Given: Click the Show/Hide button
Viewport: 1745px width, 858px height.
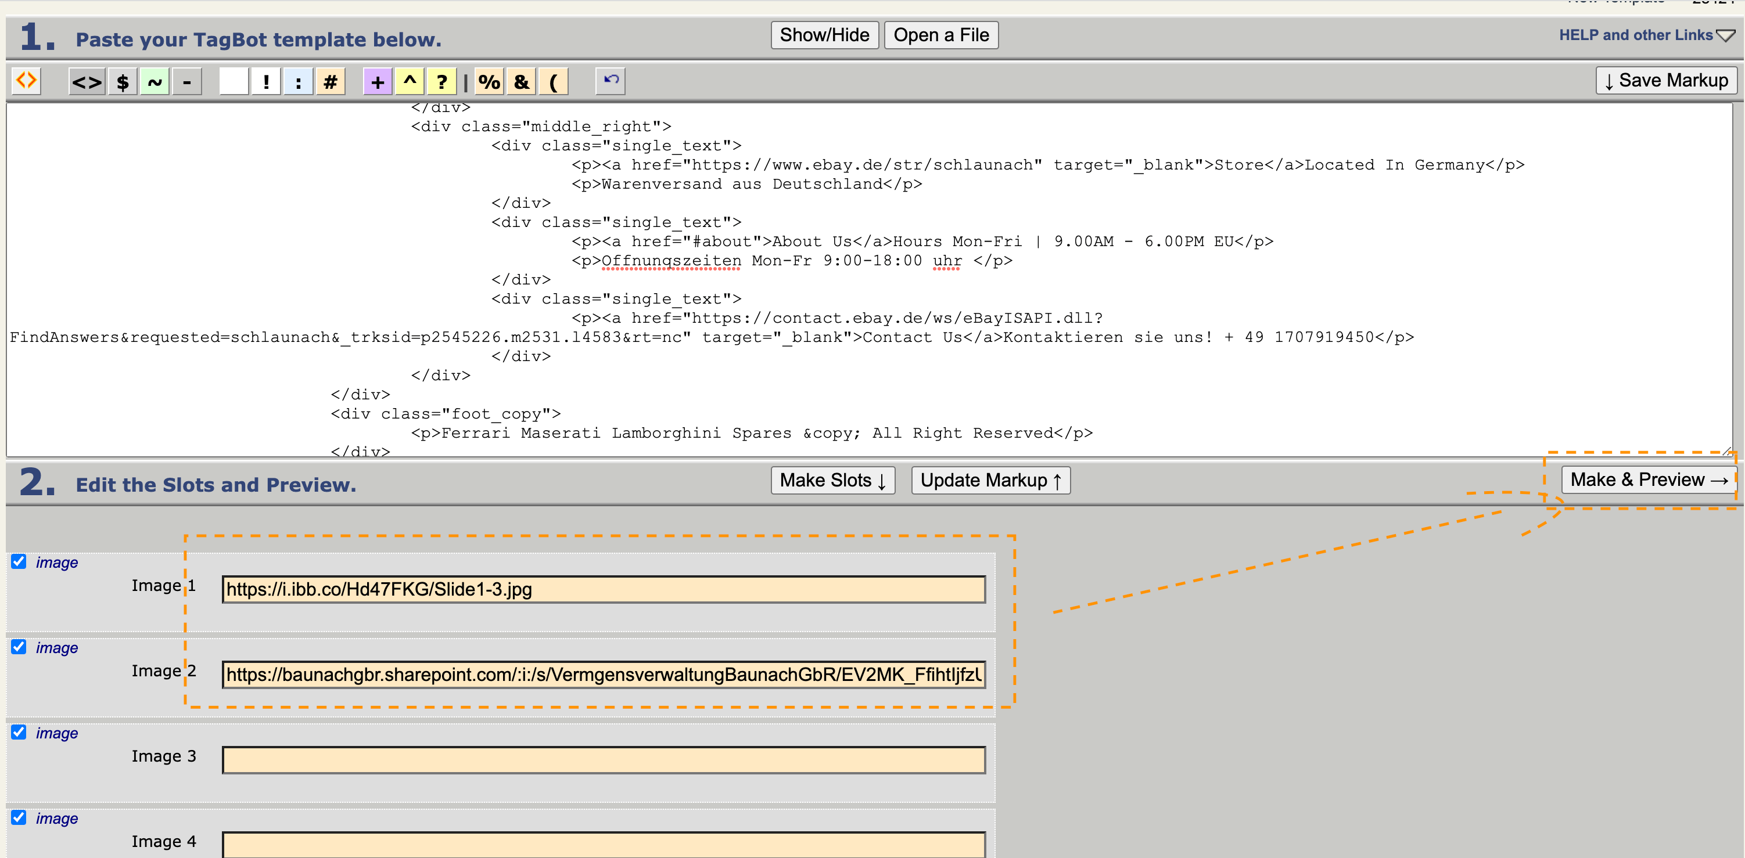Looking at the screenshot, I should pyautogui.click(x=824, y=35).
